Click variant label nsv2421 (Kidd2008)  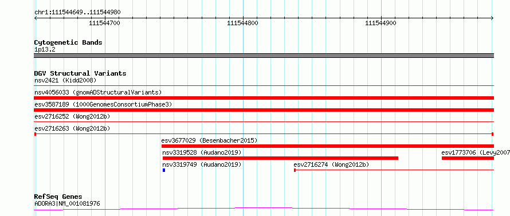tap(65, 80)
